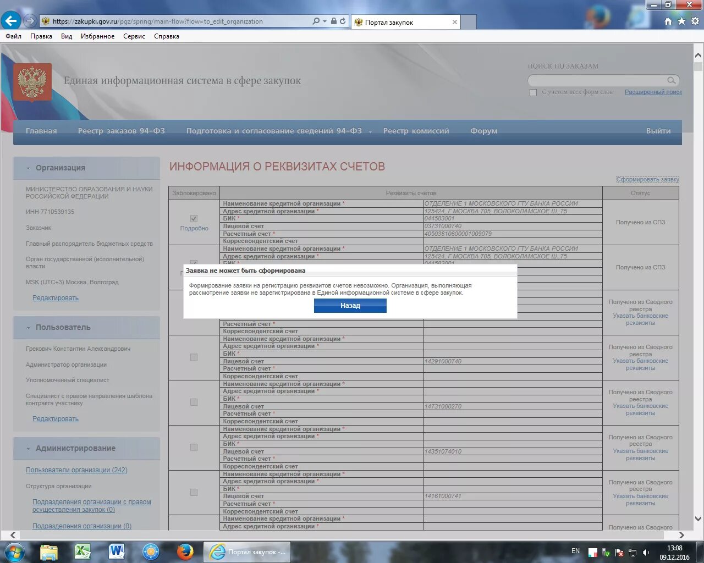Click the Назад button in the dialog

350,306
